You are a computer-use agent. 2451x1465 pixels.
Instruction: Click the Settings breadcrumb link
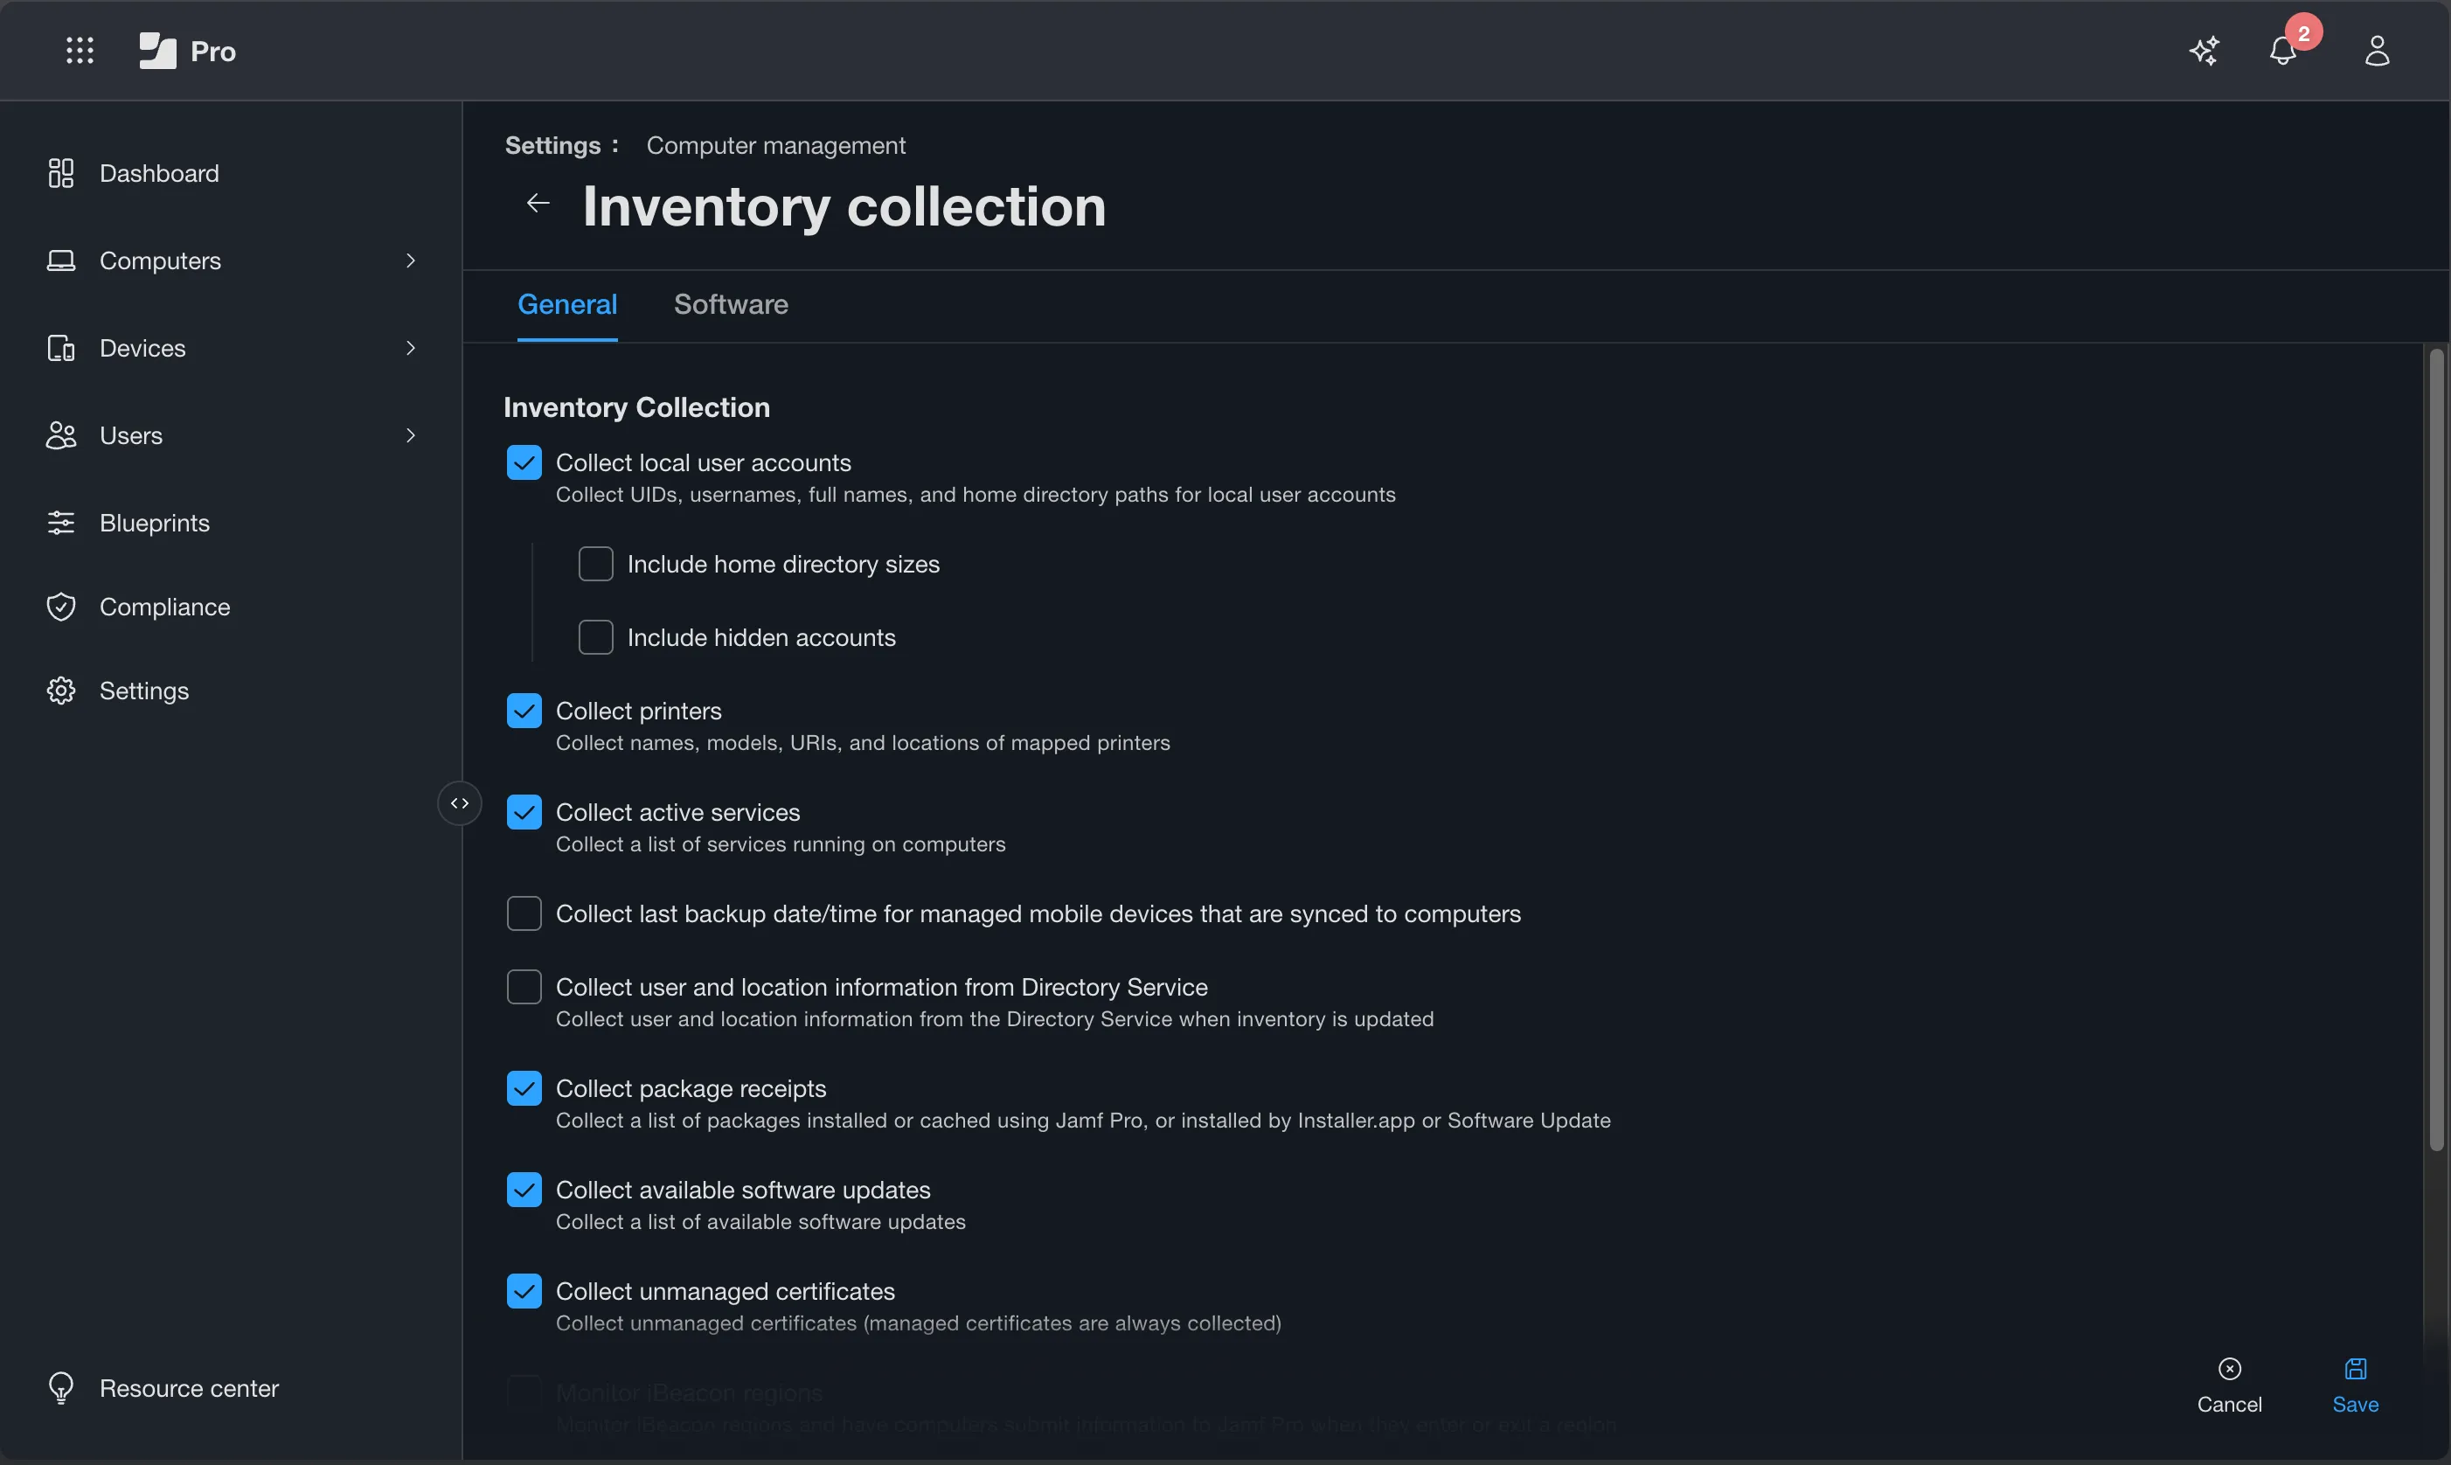[x=552, y=146]
